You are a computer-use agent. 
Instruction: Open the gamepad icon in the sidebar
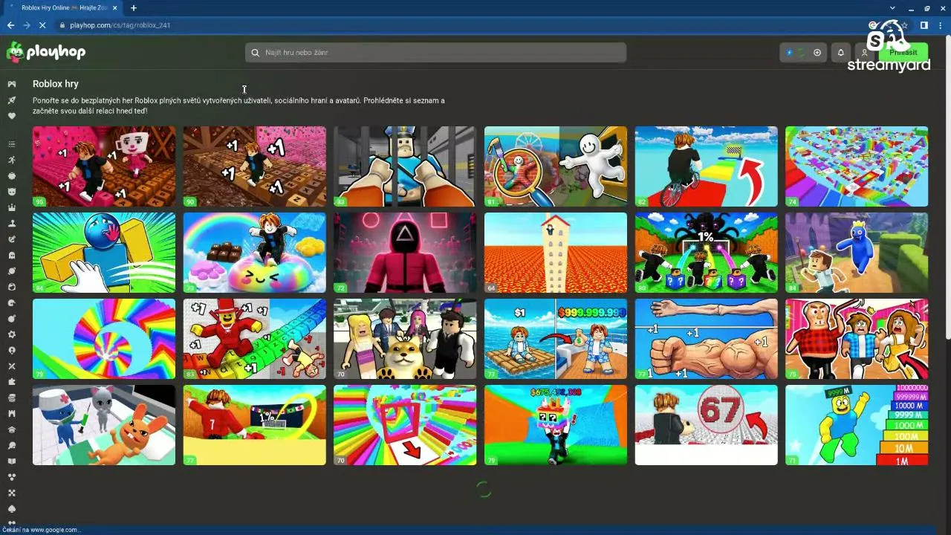coord(12,84)
